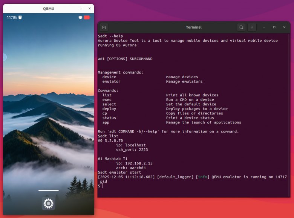The width and height of the screenshot is (294, 218).
Task: Minimize the Terminal window
Action: click(x=264, y=27)
